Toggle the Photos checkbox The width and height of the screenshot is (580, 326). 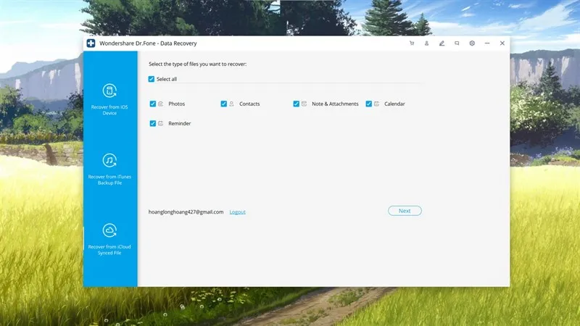pyautogui.click(x=153, y=104)
